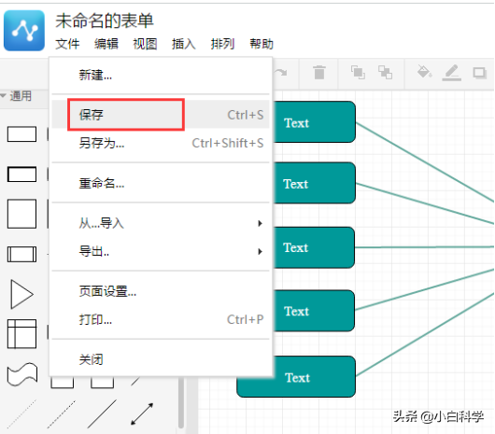Click the shadow rectangle icon in toolbar

tap(479, 73)
